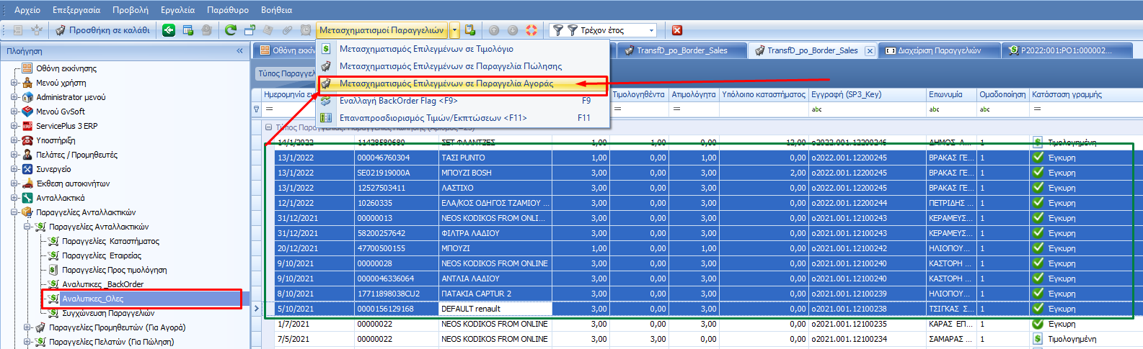This screenshot has height=349, width=1143.
Task: Click the green back arrow toolbar icon
Action: click(169, 30)
